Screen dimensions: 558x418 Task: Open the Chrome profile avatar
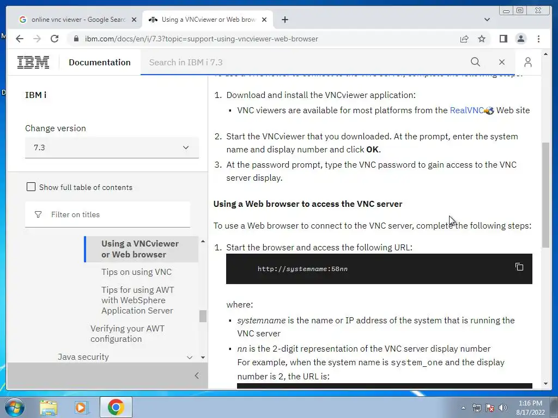(x=520, y=39)
